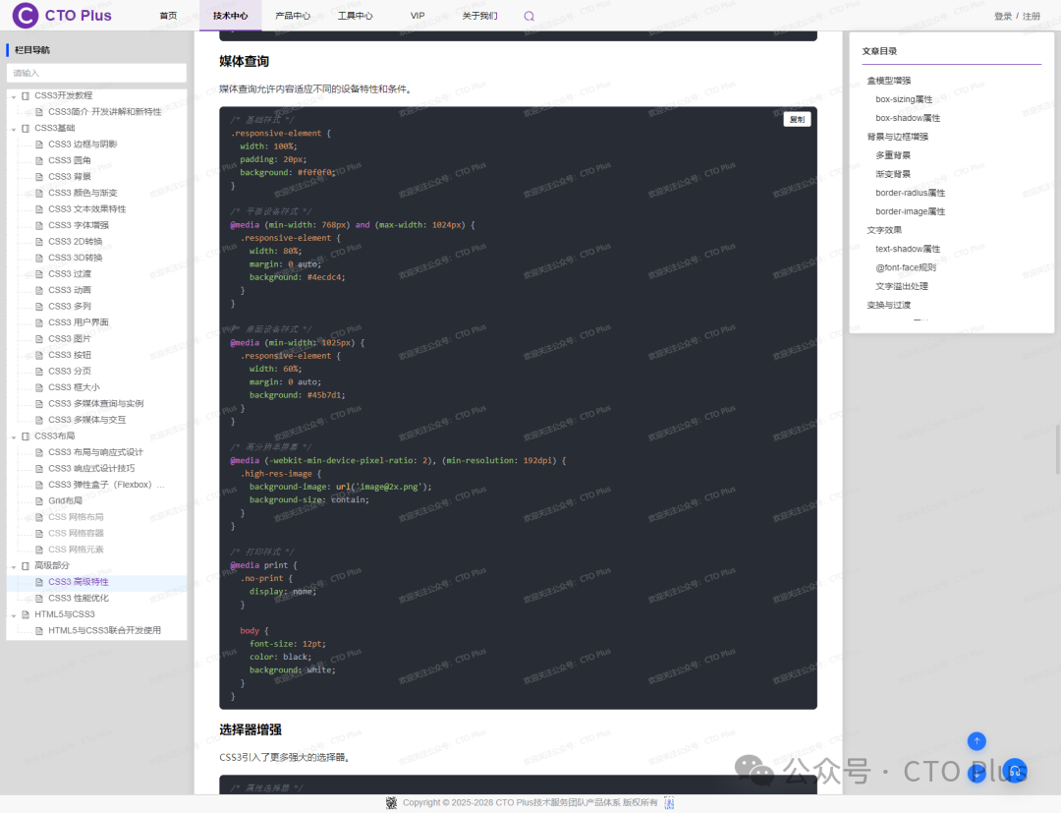
Task: Click the 注册 link
Action: pos(1032,17)
